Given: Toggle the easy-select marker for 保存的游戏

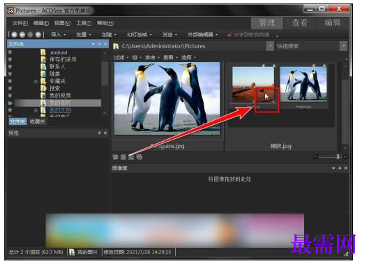Looking at the screenshot, I should tap(10, 59).
